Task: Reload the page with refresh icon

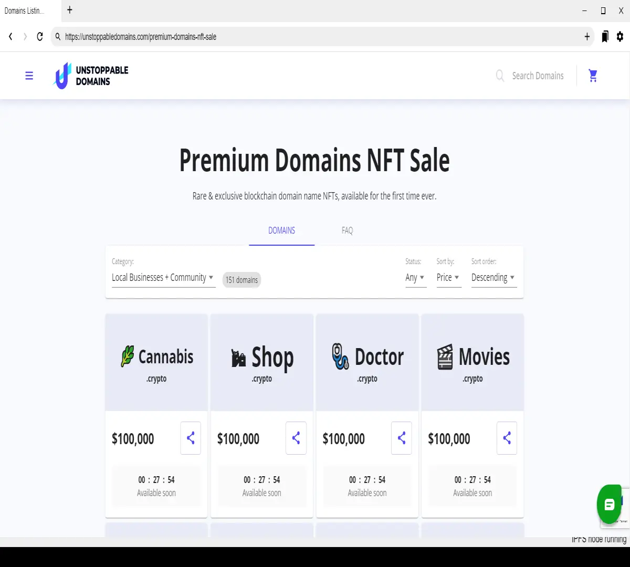Action: [x=40, y=37]
